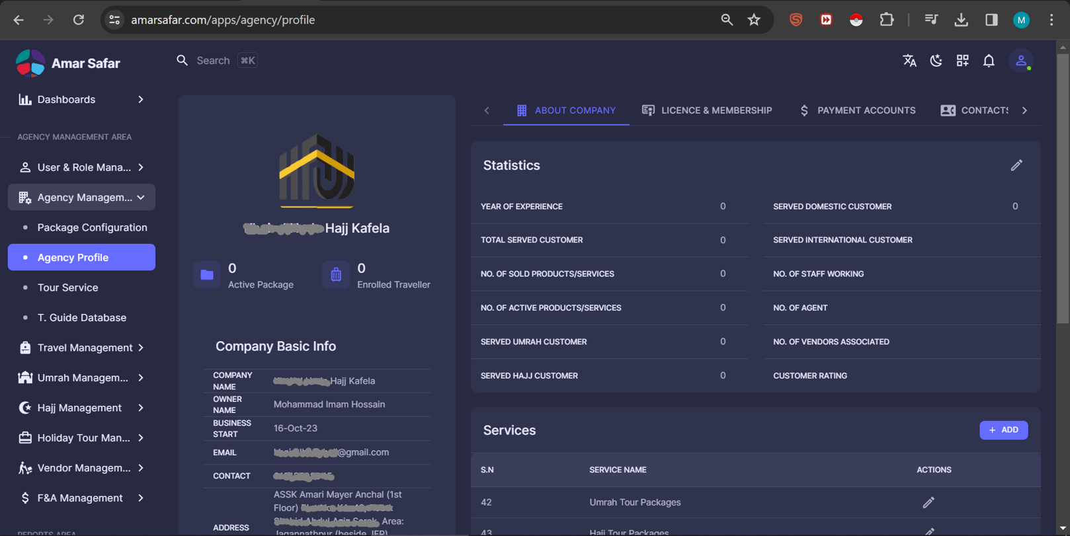The image size is (1070, 536).
Task: Expand User & Role Management menu
Action: tap(81, 167)
